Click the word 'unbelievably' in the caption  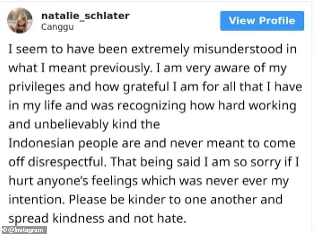(71, 125)
